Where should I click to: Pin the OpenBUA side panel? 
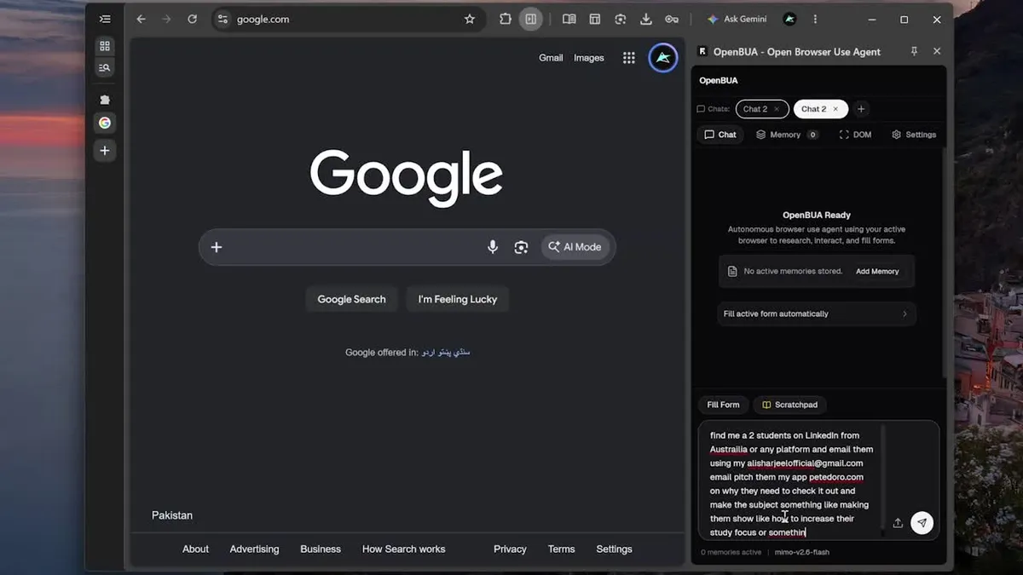point(914,51)
